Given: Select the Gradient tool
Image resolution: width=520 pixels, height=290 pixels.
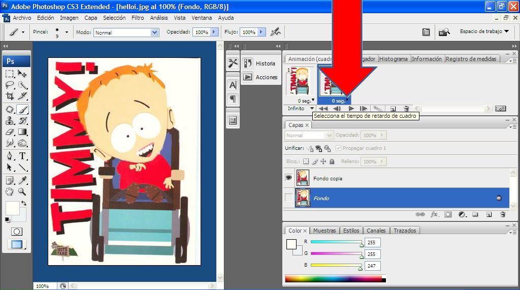Looking at the screenshot, I should (22, 132).
